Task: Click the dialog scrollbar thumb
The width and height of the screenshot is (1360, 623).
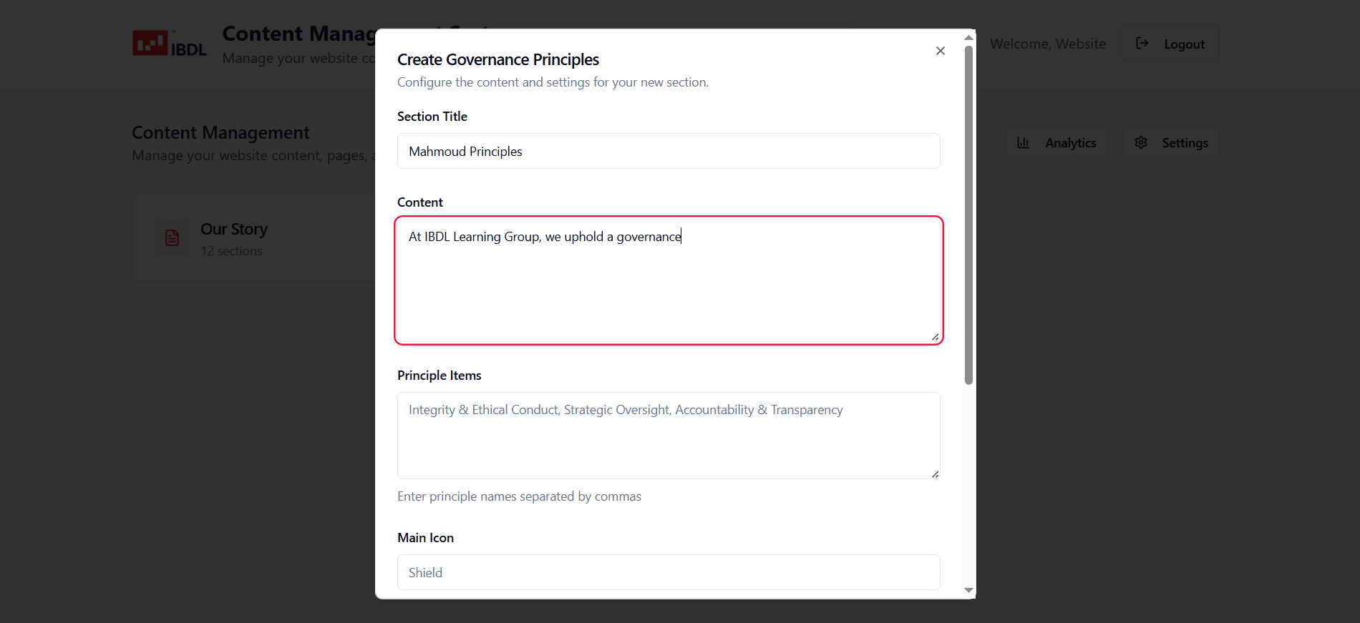Action: pyautogui.click(x=968, y=215)
